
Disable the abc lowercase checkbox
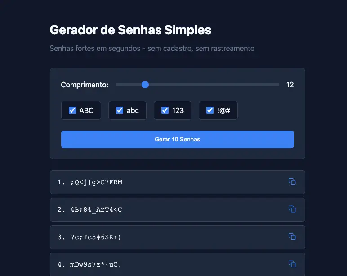(x=120, y=110)
